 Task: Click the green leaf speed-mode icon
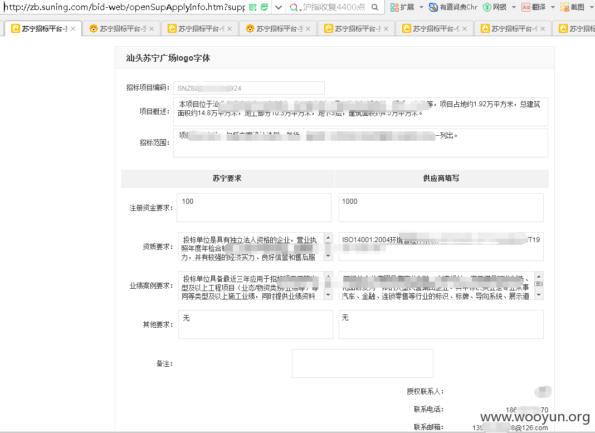coord(265,7)
